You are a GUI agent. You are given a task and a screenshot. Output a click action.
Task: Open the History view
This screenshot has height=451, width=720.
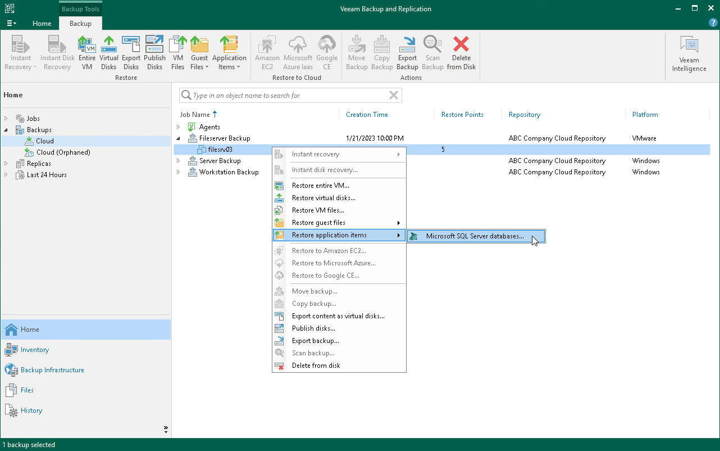coord(30,411)
